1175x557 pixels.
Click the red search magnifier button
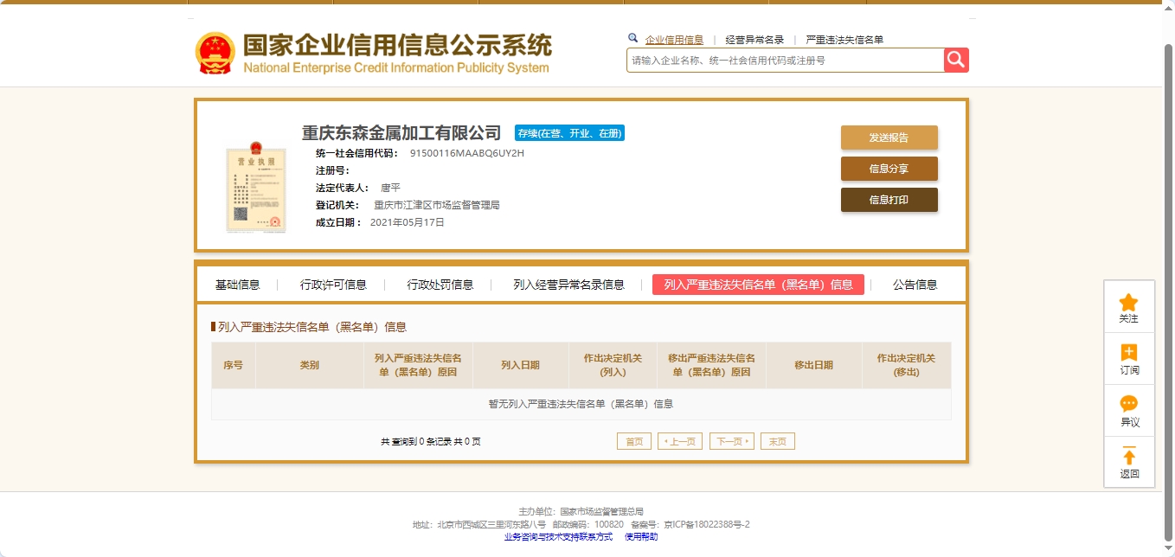[956, 60]
